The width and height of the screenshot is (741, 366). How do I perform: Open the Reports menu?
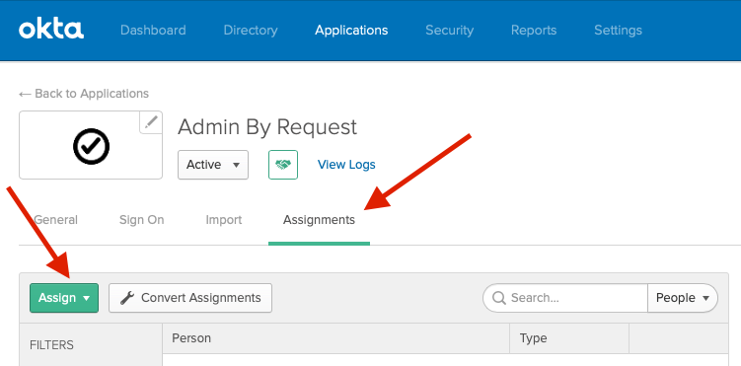534,31
